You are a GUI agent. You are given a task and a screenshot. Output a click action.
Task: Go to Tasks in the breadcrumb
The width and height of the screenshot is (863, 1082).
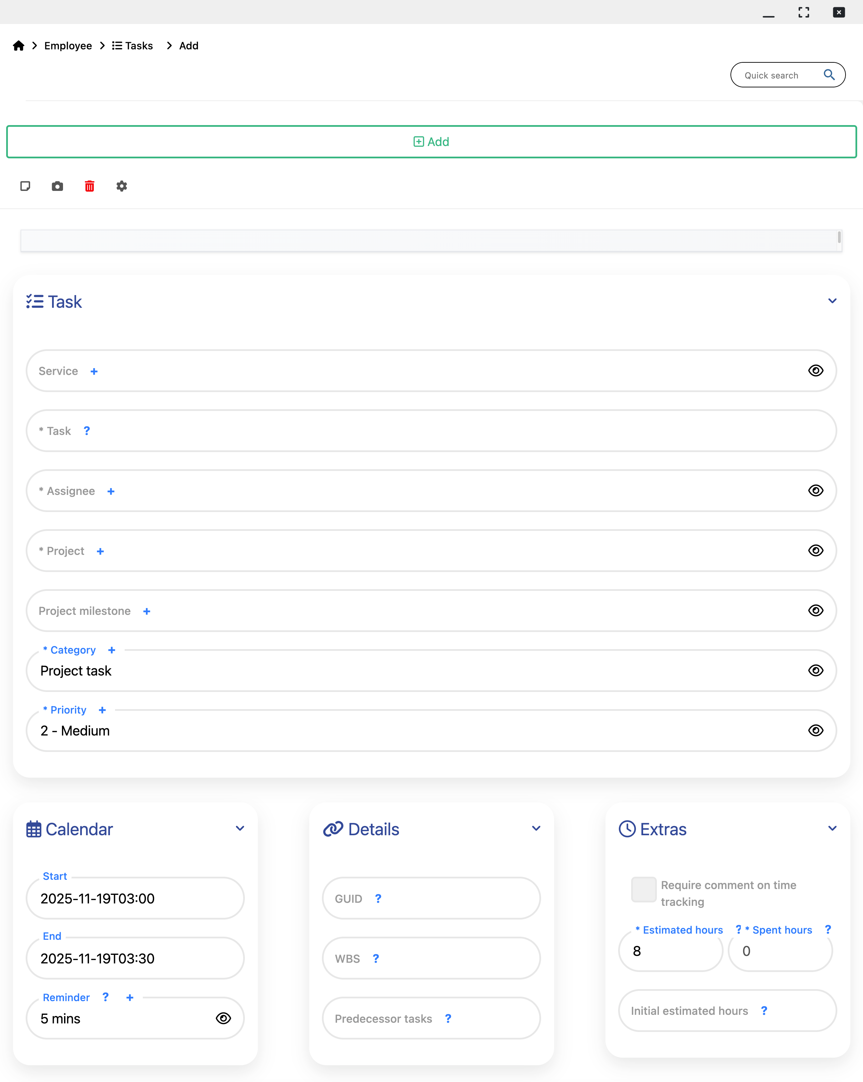pyautogui.click(x=133, y=46)
